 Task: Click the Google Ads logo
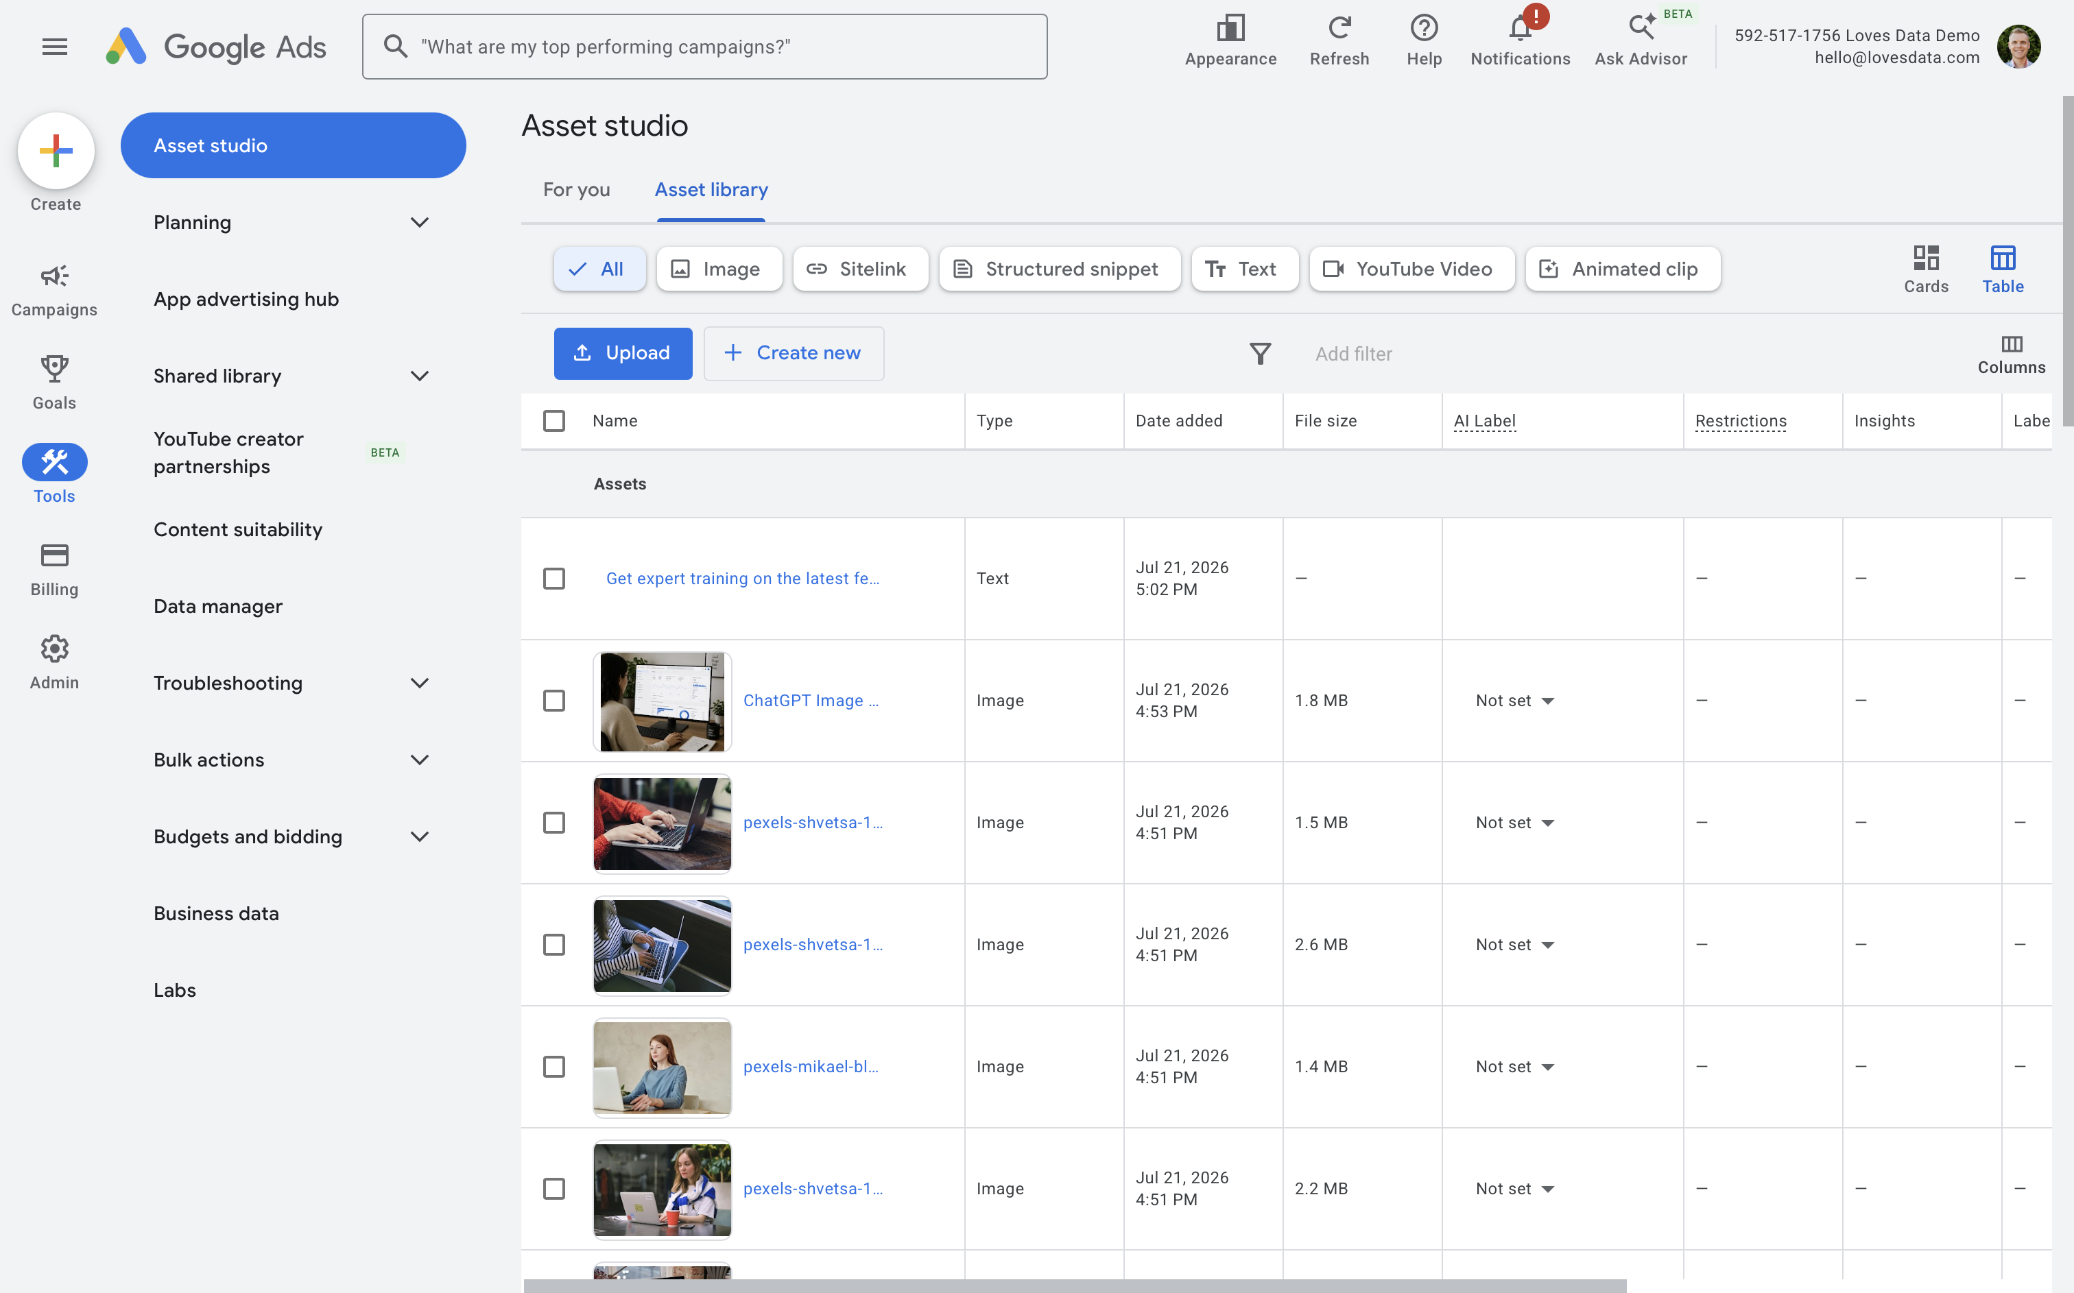point(215,47)
